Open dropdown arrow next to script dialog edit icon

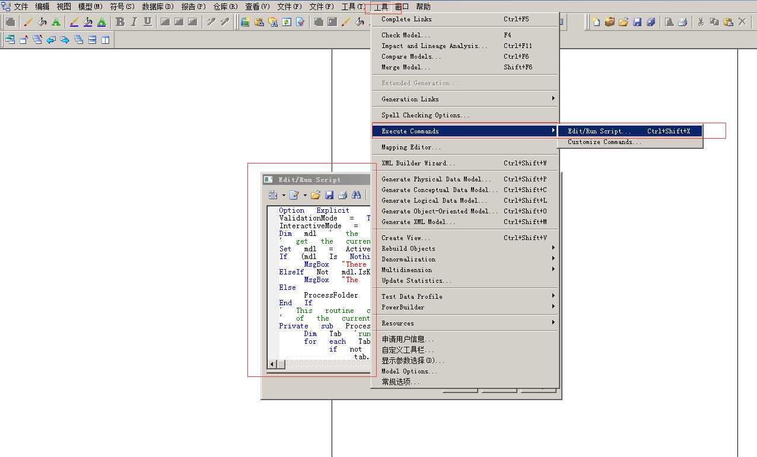tap(305, 194)
